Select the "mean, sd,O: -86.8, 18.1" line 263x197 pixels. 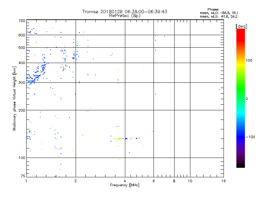tap(219, 13)
